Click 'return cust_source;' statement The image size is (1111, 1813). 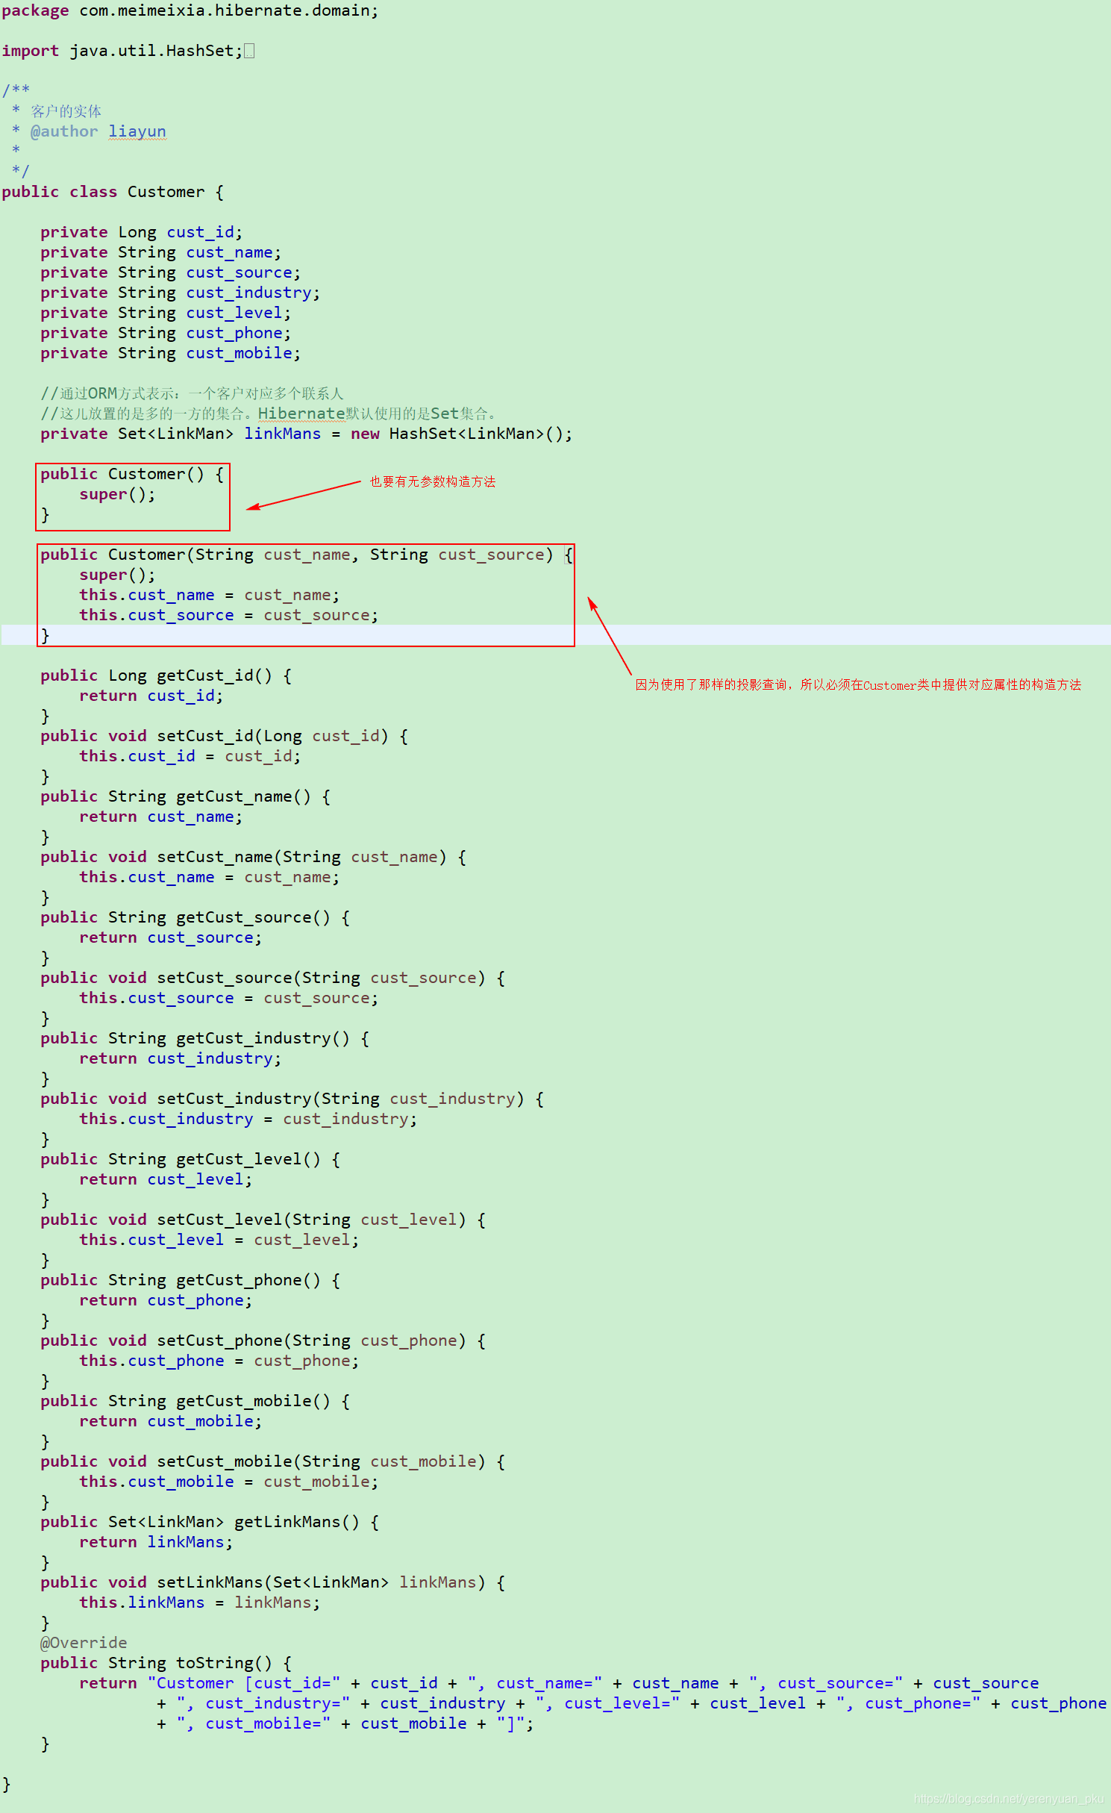point(171,937)
